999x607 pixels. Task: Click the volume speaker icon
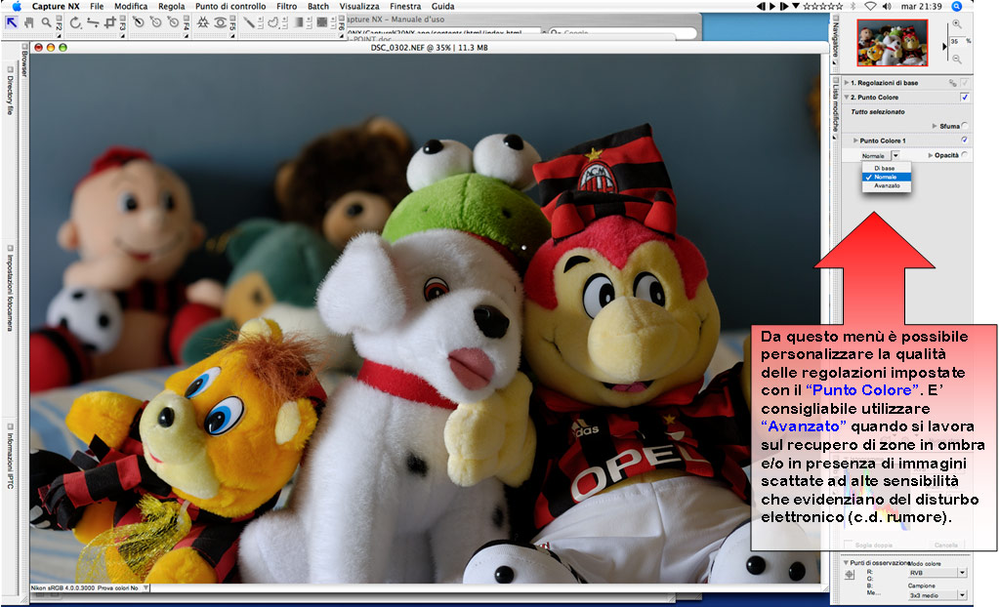pyautogui.click(x=887, y=7)
